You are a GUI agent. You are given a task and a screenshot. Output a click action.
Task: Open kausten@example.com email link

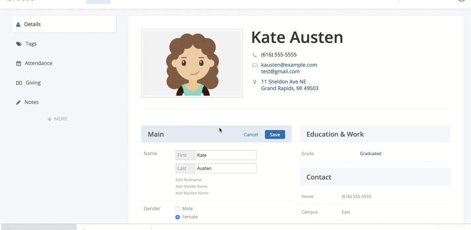coord(289,65)
